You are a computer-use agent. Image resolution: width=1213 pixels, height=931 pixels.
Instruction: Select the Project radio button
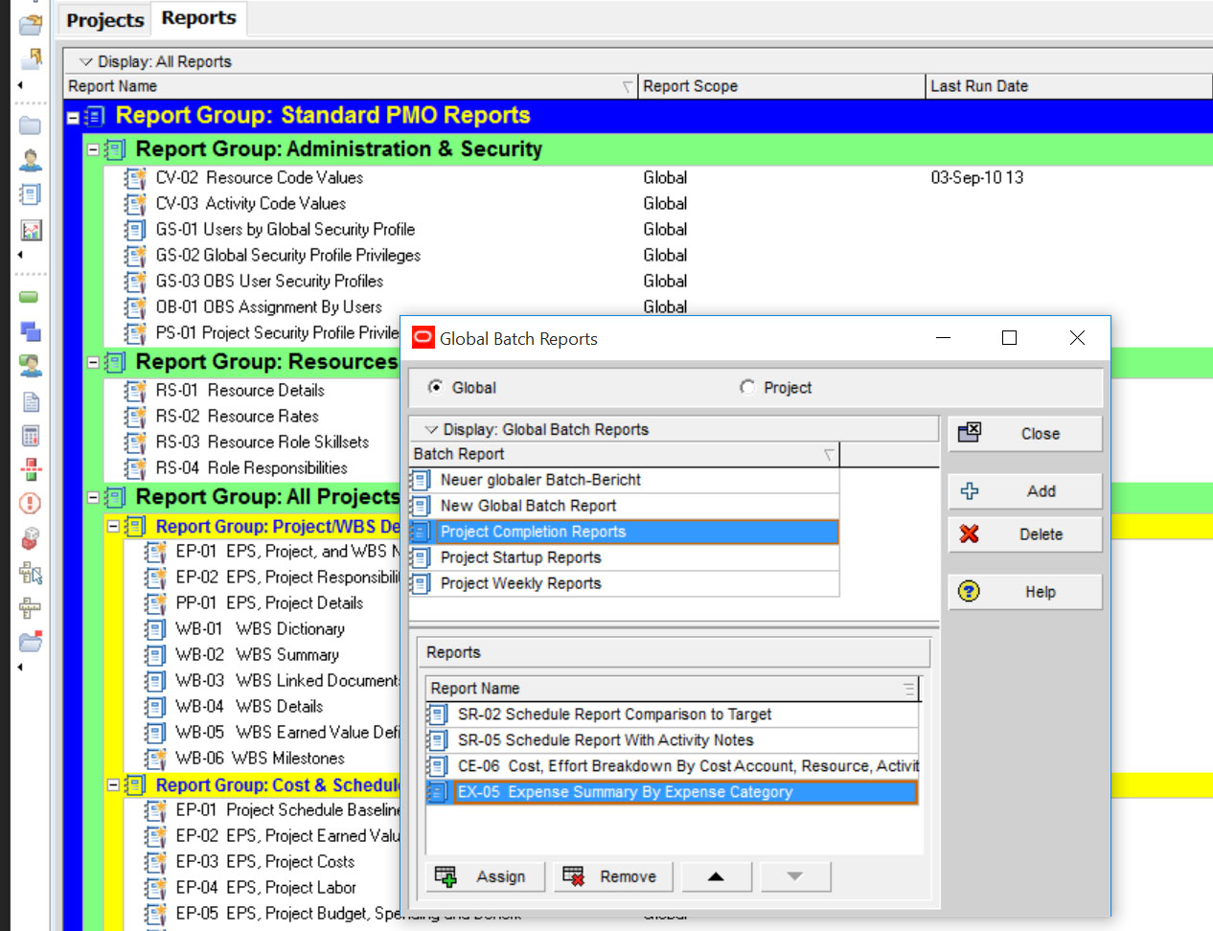(x=747, y=387)
